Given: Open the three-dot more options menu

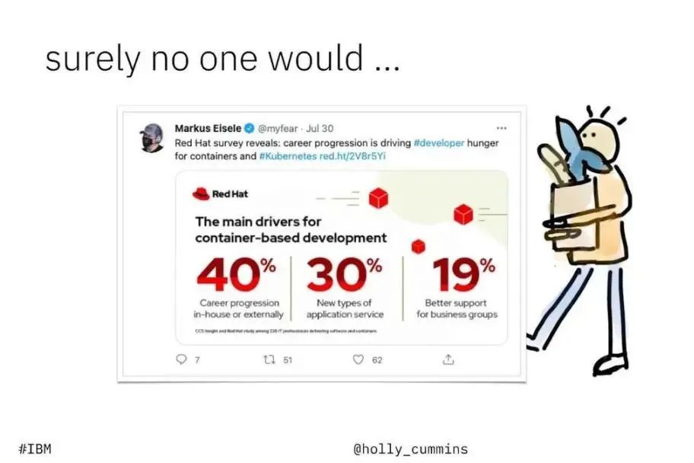Looking at the screenshot, I should [x=501, y=128].
